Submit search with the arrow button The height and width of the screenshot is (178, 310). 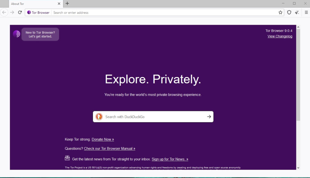click(x=209, y=117)
